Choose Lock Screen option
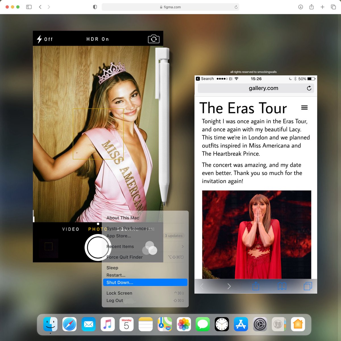Screen dimensions: 341x341 [145, 293]
